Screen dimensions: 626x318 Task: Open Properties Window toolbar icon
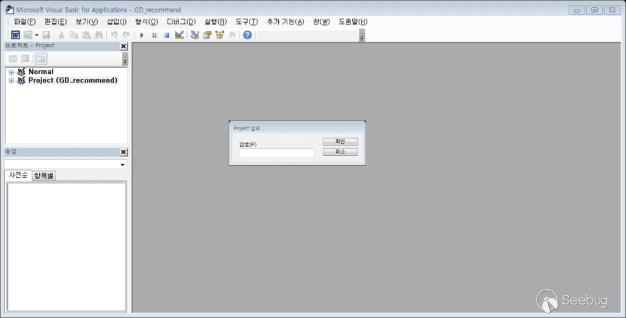pos(207,35)
